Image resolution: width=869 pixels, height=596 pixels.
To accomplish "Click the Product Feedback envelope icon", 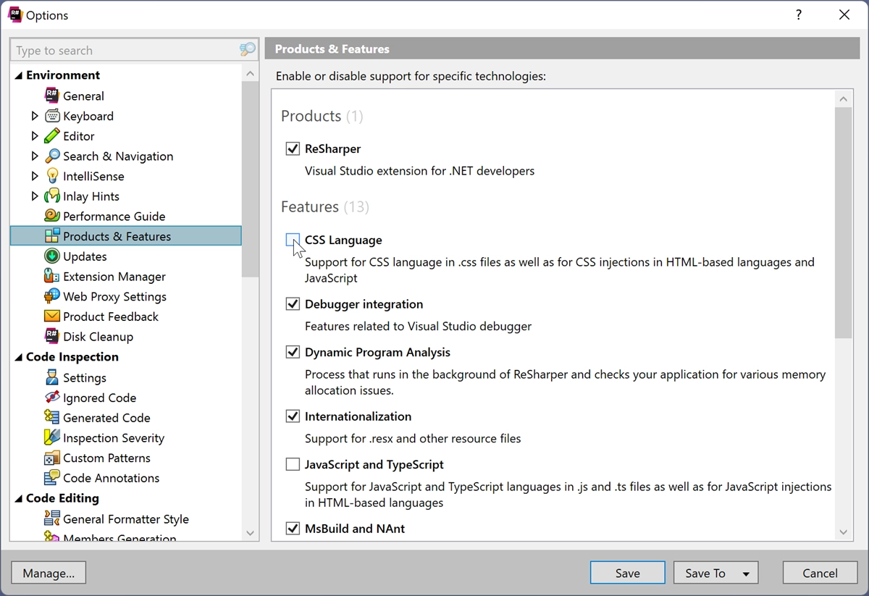I will coord(52,316).
